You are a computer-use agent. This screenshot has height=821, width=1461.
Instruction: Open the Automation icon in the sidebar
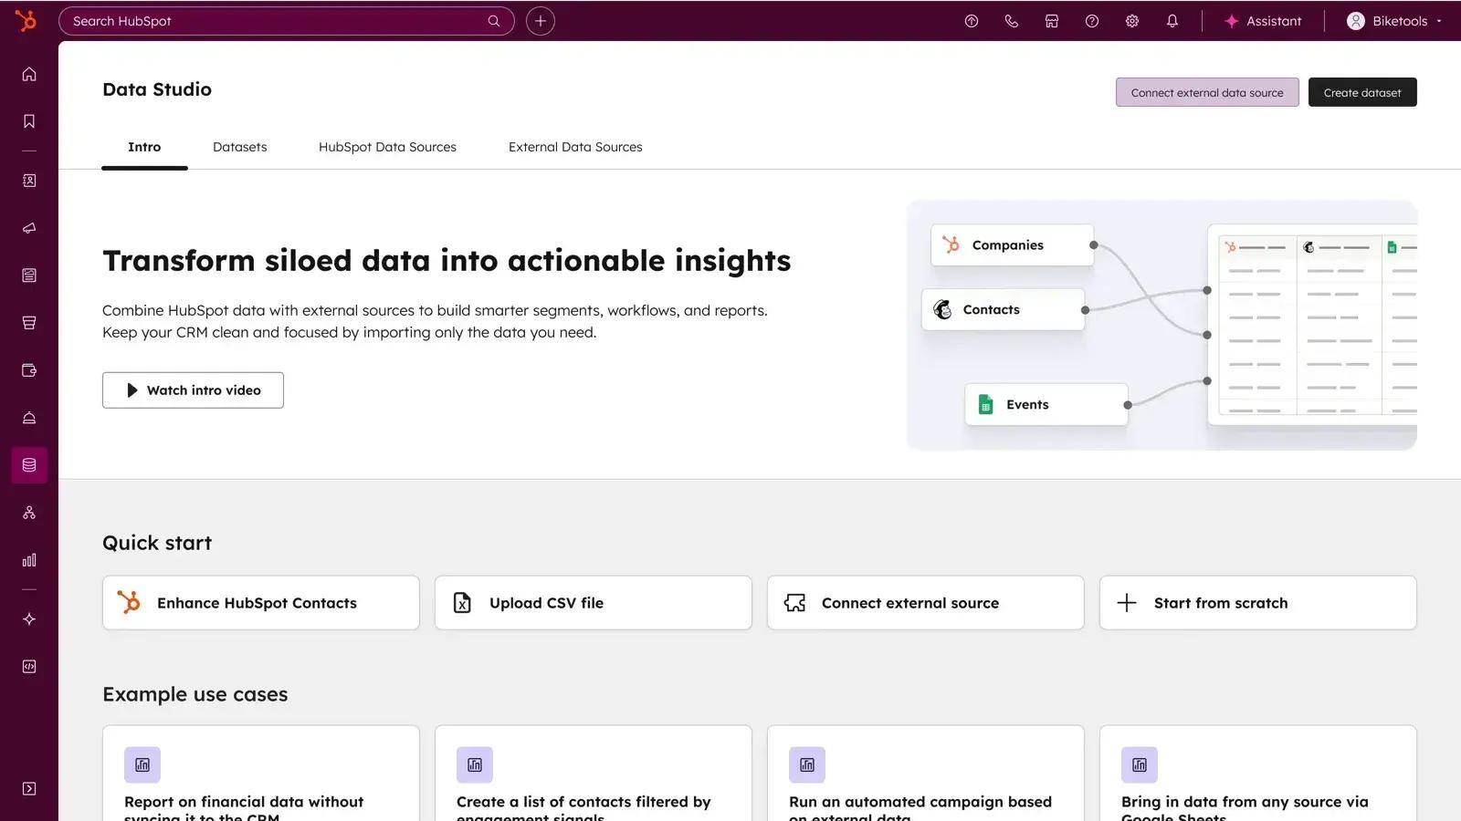pos(29,513)
